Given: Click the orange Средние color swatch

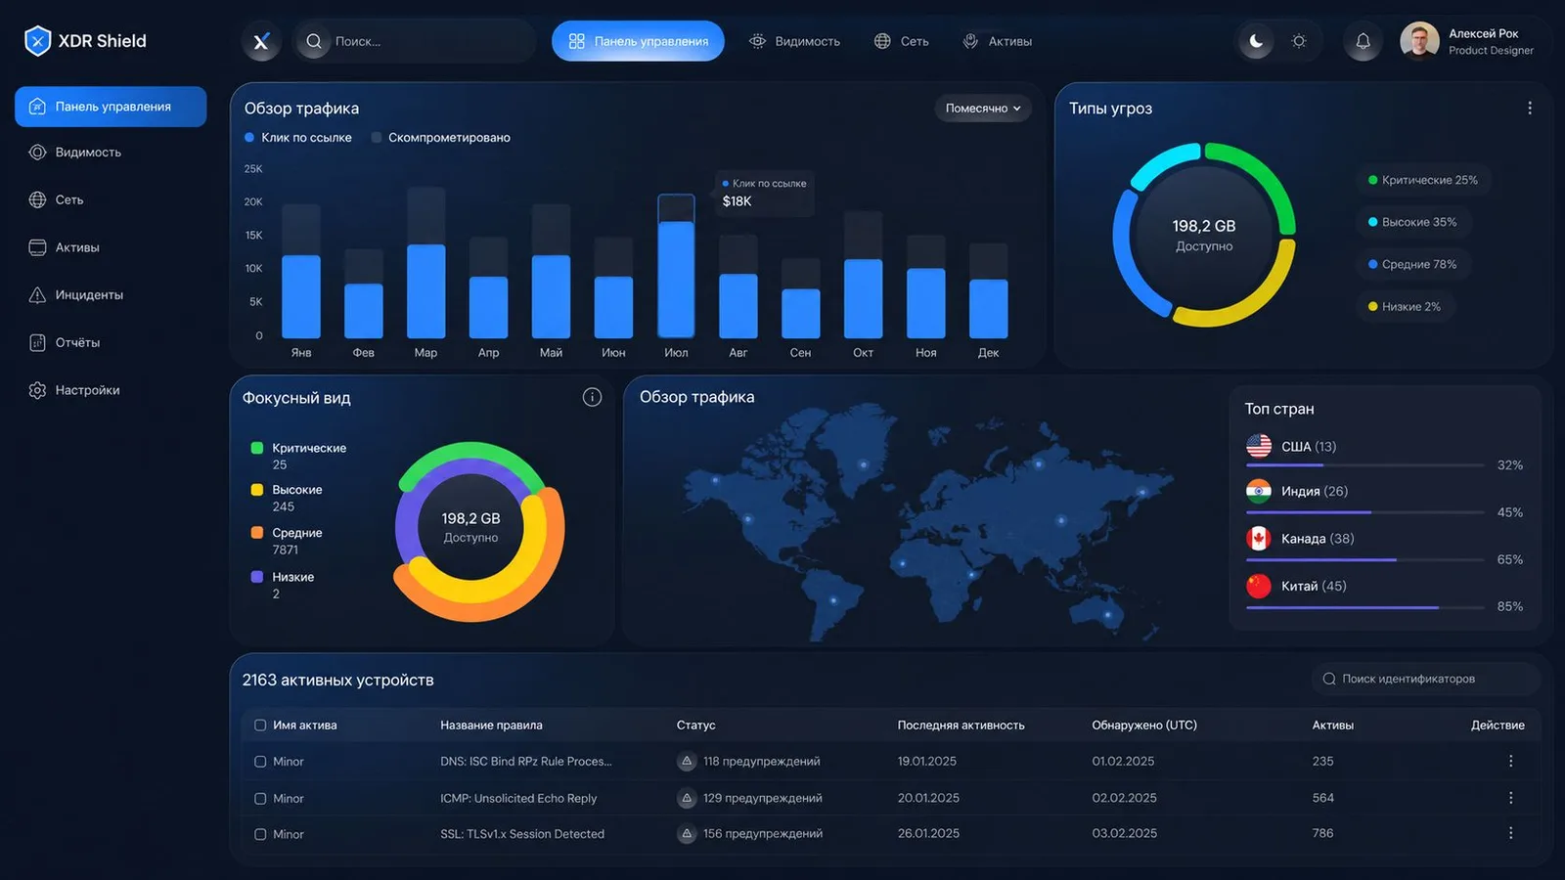Looking at the screenshot, I should point(257,533).
